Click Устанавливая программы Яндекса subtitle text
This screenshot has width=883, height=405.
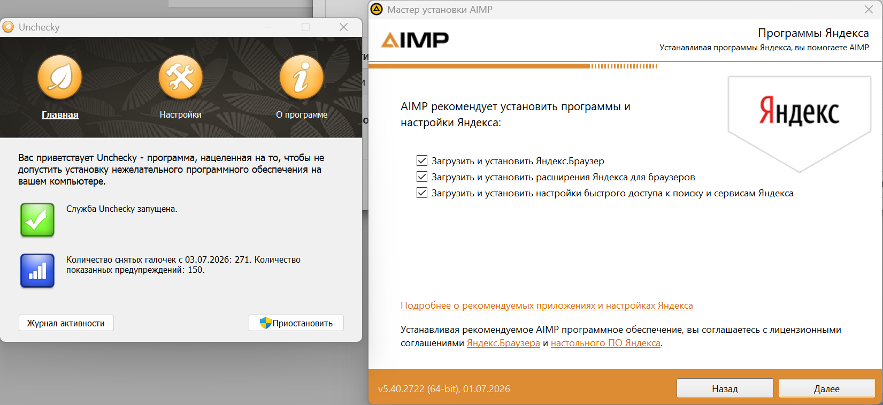(764, 48)
